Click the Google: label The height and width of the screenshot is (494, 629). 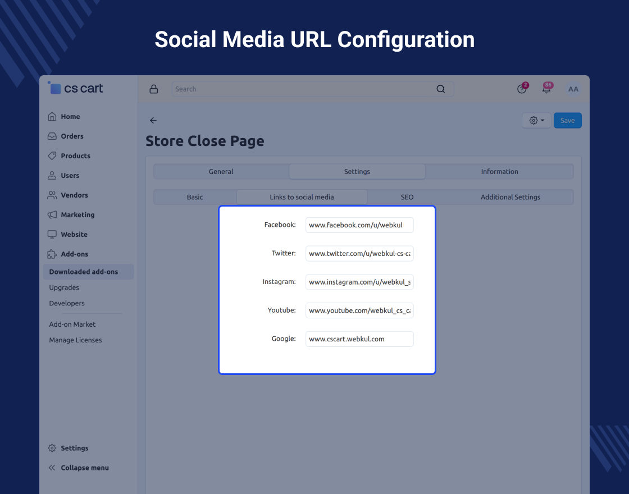coord(284,339)
